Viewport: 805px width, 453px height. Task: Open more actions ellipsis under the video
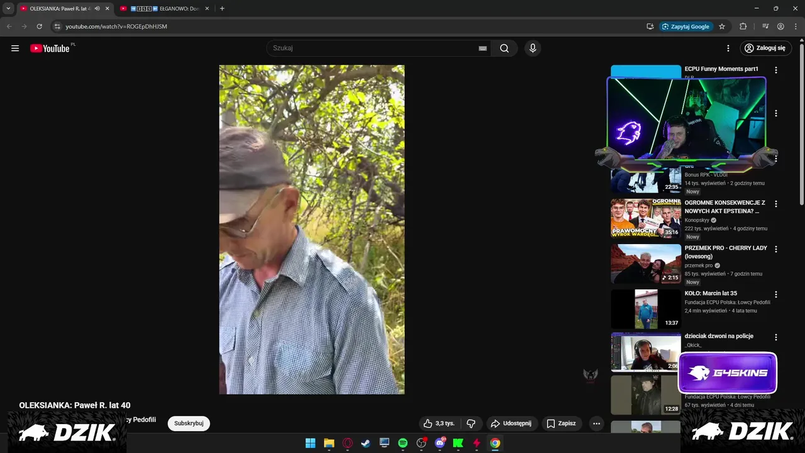(x=596, y=423)
